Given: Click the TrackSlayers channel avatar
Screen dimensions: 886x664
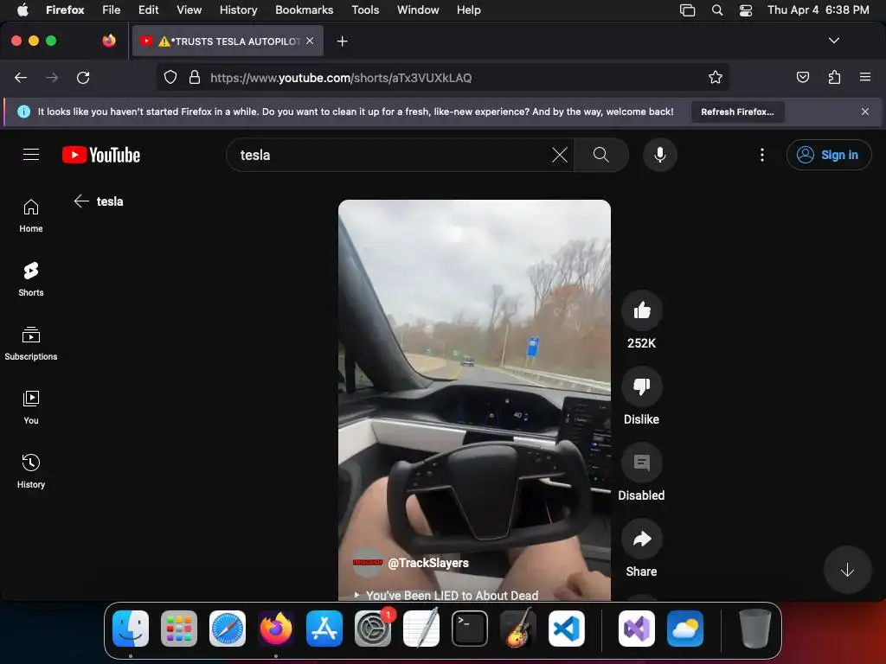Looking at the screenshot, I should click(367, 562).
